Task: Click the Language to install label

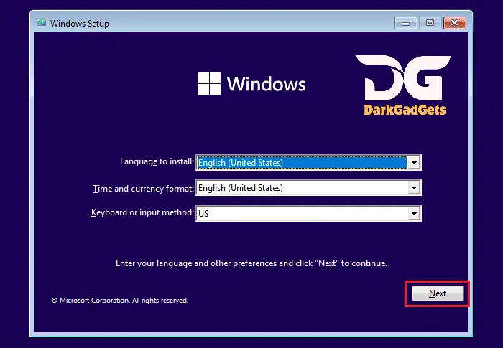Action: (157, 161)
